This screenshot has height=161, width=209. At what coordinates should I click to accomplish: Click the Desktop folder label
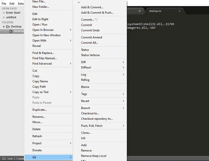tap(16, 27)
